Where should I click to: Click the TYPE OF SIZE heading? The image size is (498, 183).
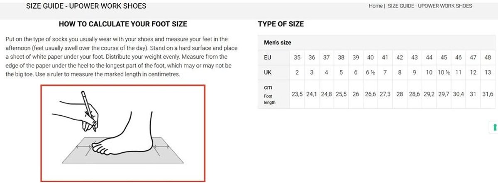tap(281, 24)
